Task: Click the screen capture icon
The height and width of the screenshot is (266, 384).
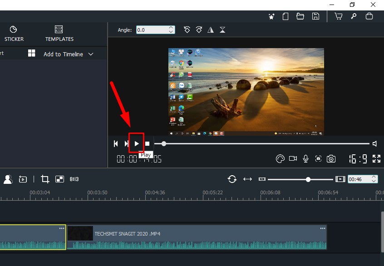Action: 319,159
